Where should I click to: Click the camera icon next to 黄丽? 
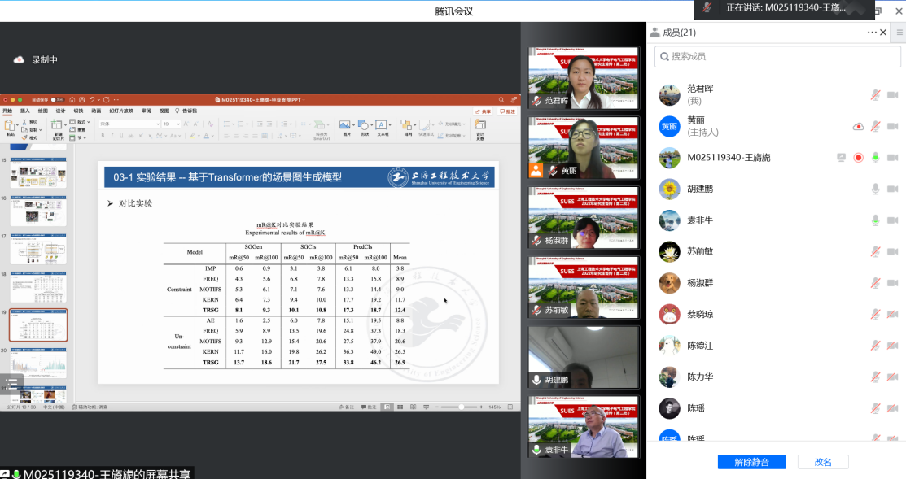click(892, 126)
